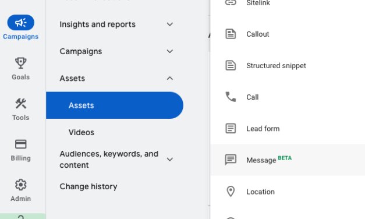This screenshot has width=365, height=219.
Task: Click the Goals label in sidebar
Action: click(21, 77)
